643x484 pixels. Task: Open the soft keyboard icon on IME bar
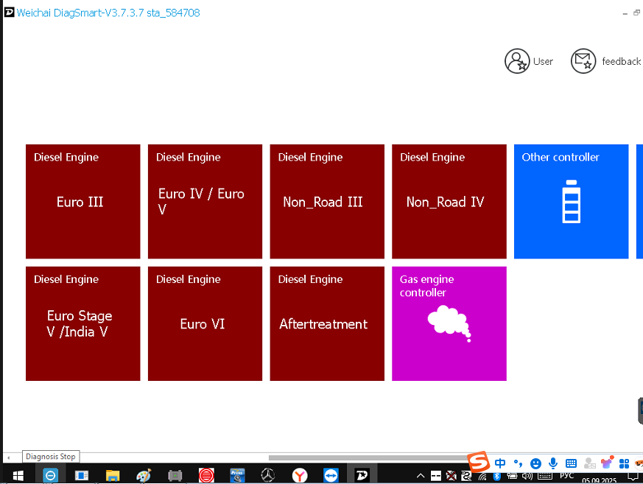pyautogui.click(x=571, y=463)
